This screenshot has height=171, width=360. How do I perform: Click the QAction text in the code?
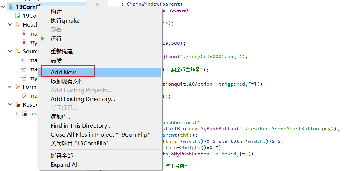click(202, 84)
